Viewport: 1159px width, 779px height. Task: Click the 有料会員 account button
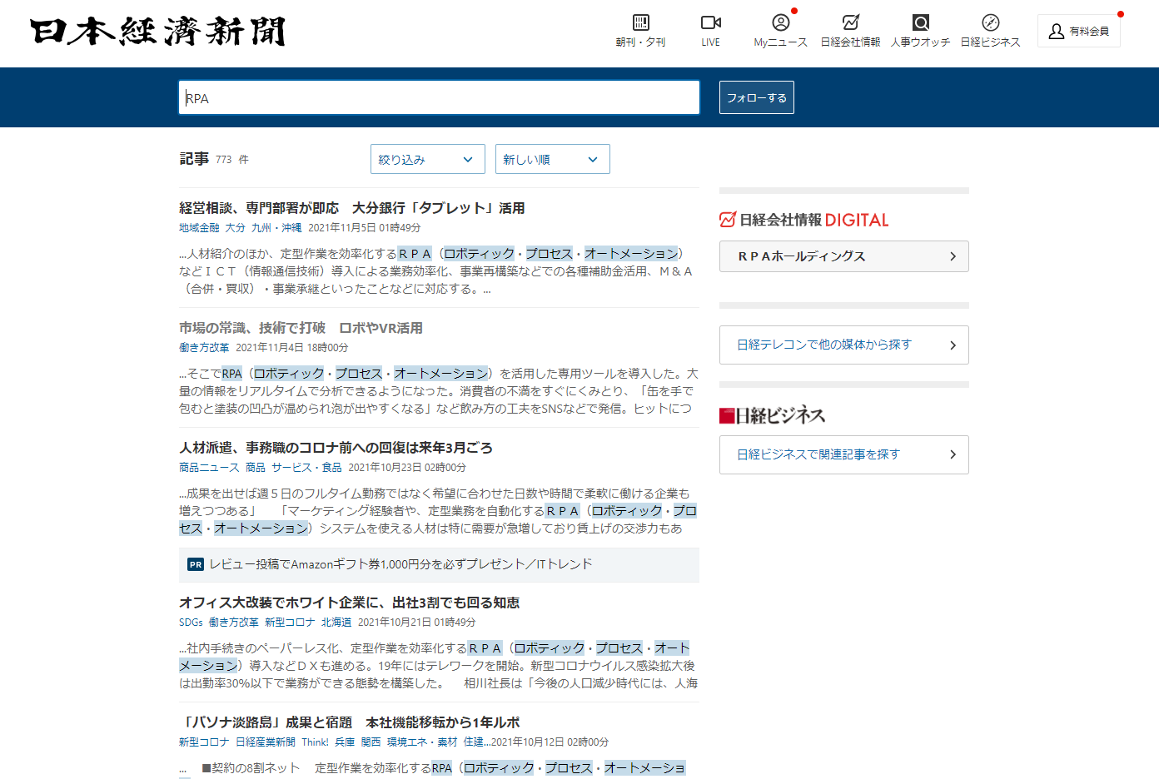(1079, 31)
